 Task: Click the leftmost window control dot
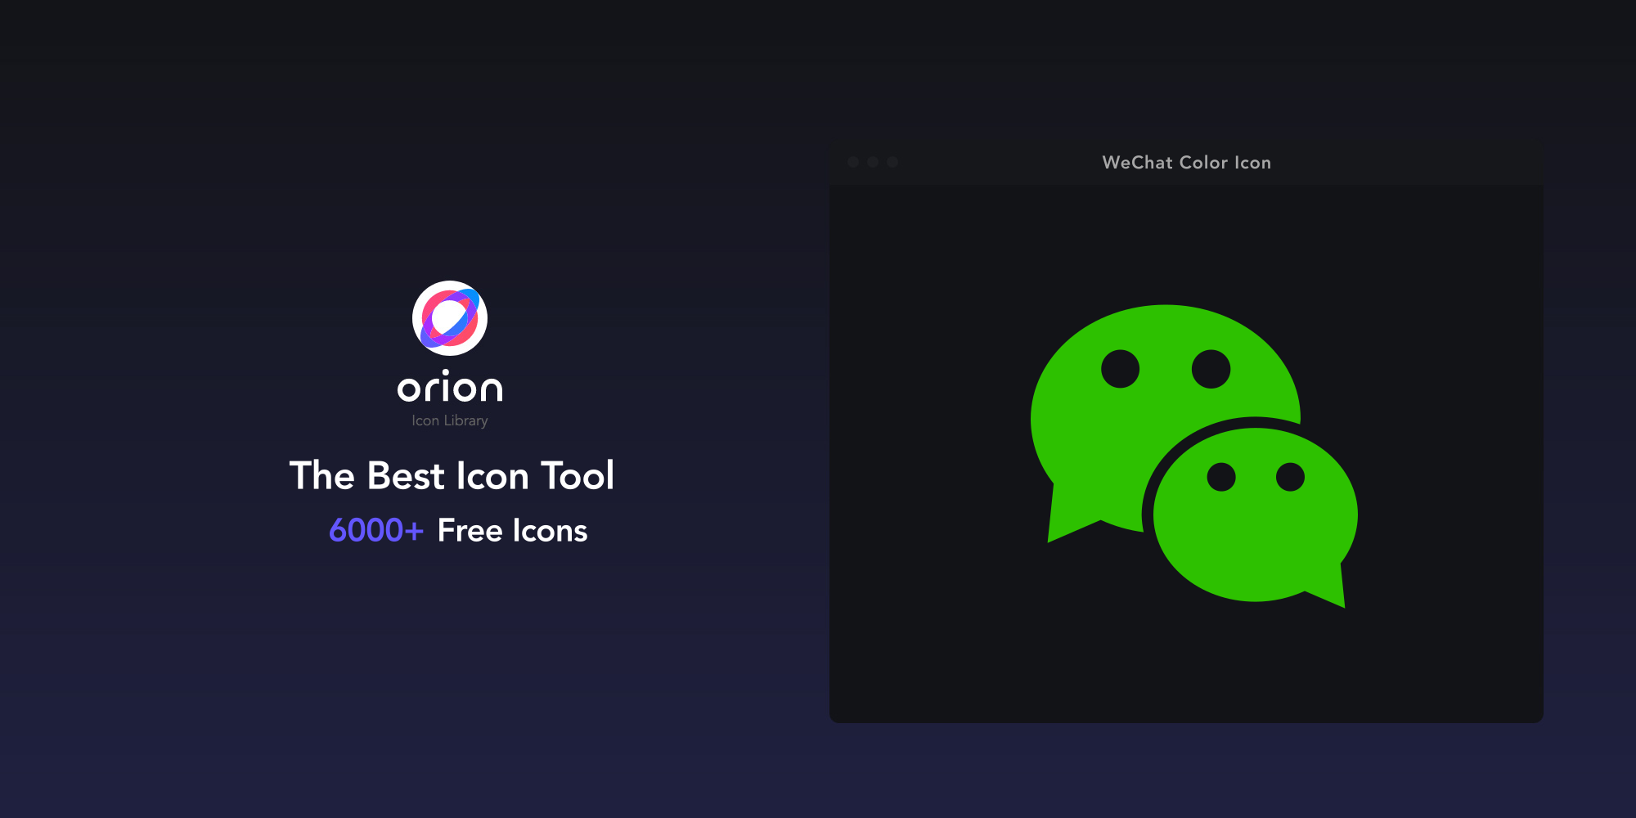pos(853,162)
